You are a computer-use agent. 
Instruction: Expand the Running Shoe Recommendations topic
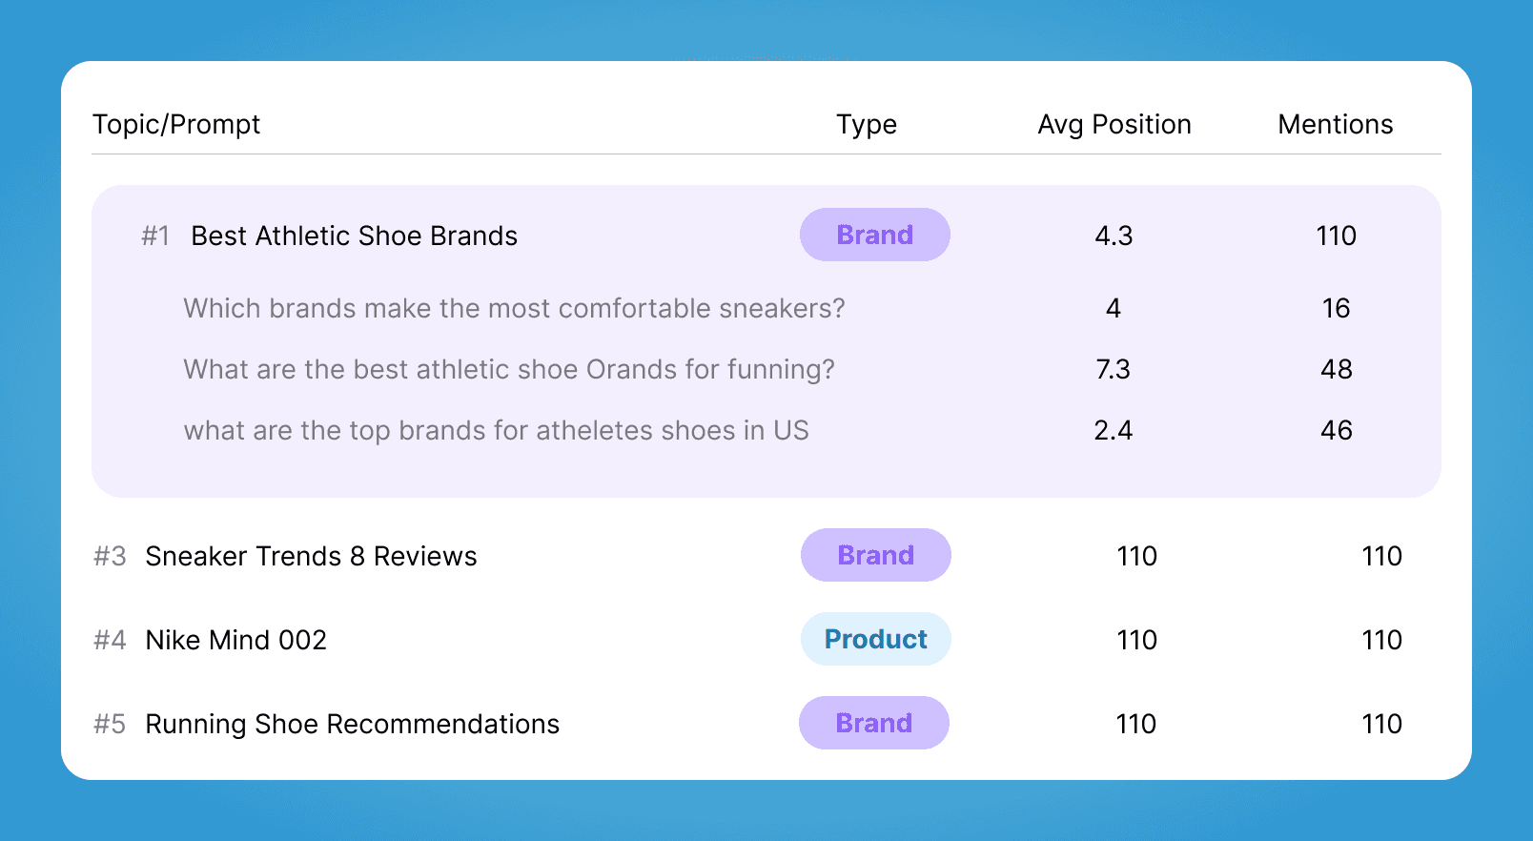[x=351, y=724]
